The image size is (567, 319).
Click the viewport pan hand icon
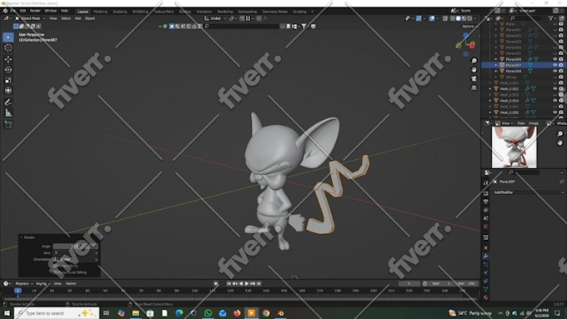pyautogui.click(x=474, y=70)
